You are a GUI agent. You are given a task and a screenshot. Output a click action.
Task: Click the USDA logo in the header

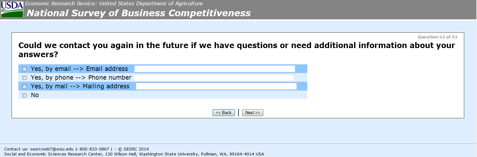pyautogui.click(x=12, y=9)
